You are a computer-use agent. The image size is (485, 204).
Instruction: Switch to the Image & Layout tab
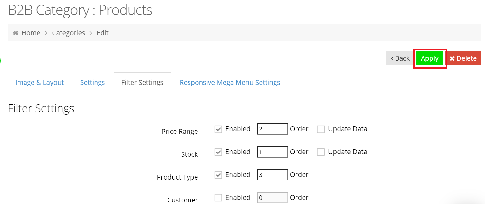point(39,82)
